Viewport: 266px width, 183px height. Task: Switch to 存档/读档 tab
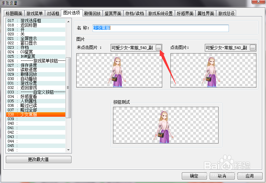tap(134, 13)
